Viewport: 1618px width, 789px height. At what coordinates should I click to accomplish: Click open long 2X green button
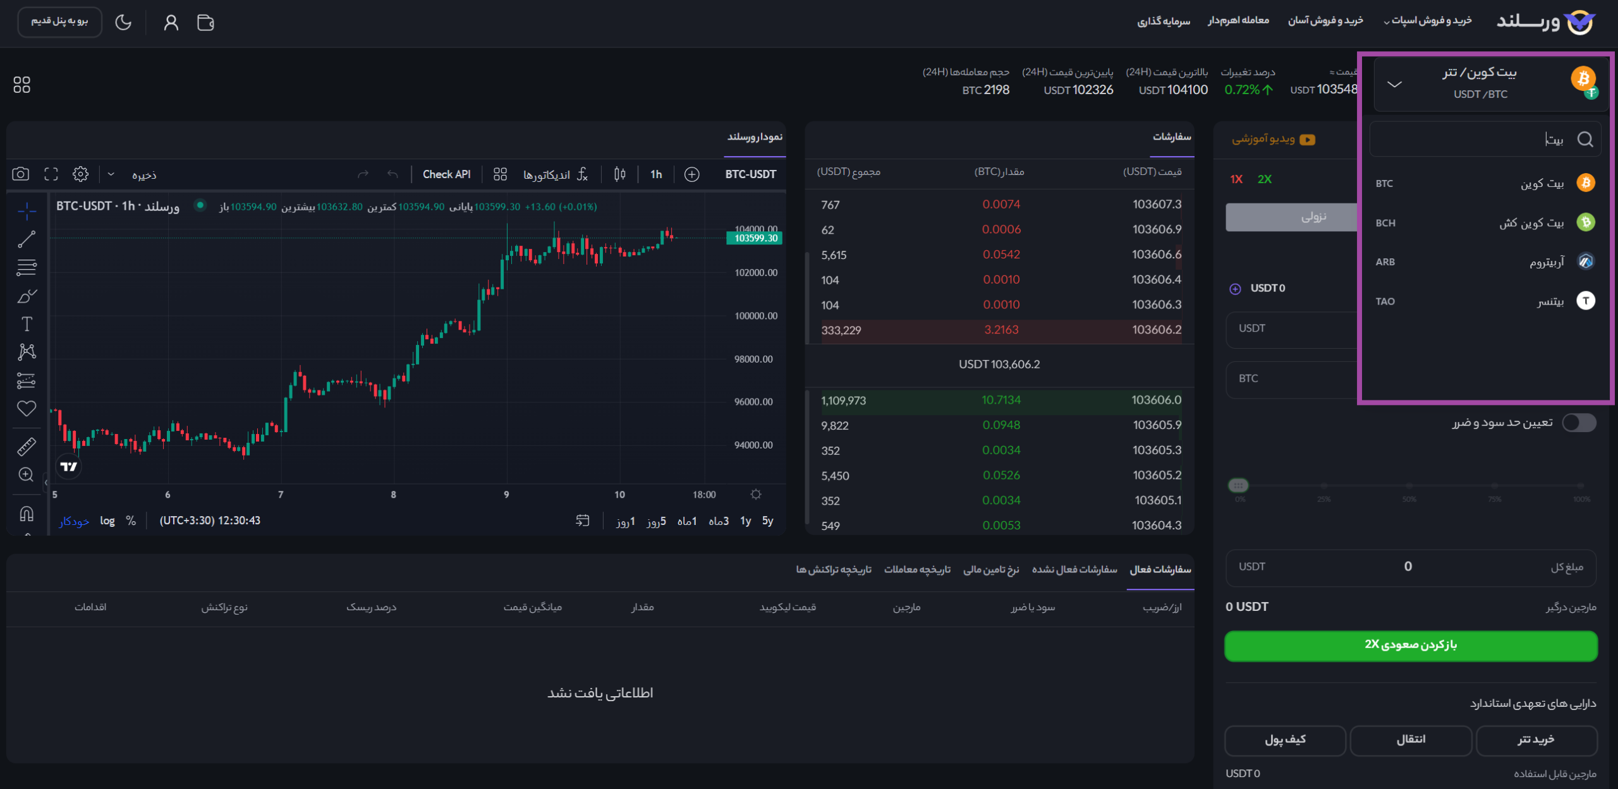click(1411, 645)
